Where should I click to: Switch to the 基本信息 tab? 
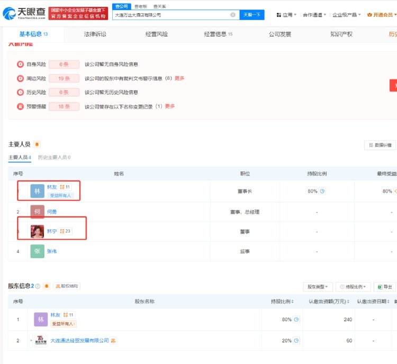pyautogui.click(x=33, y=34)
